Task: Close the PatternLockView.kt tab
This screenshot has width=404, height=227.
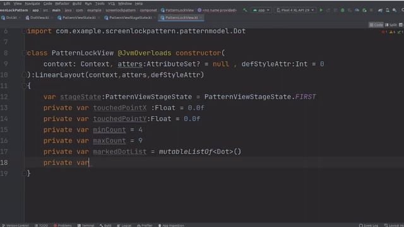Action: (x=201, y=18)
